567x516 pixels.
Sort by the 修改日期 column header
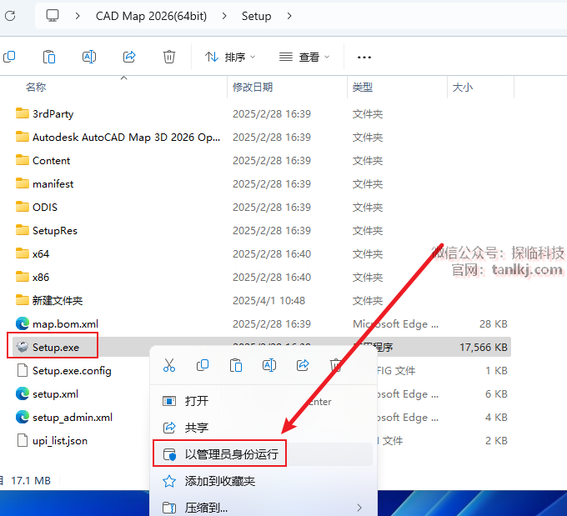pyautogui.click(x=253, y=88)
